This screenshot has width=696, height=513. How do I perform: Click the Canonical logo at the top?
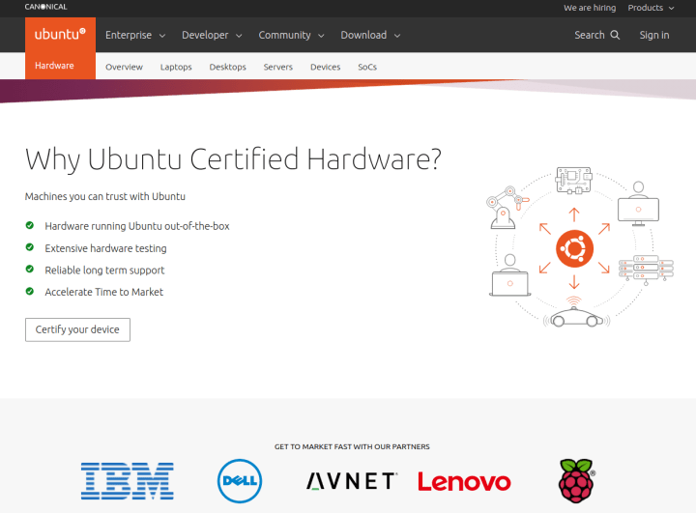(45, 7)
